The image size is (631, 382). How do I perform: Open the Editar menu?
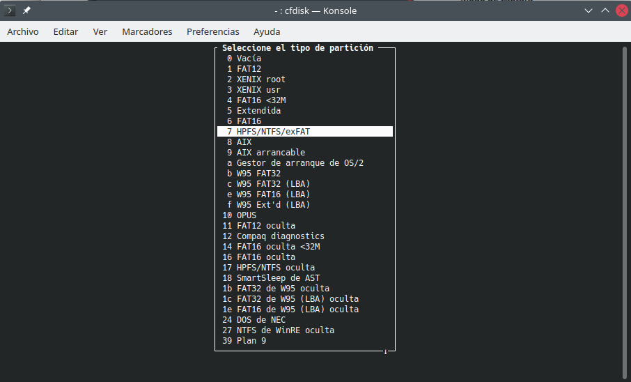click(x=65, y=31)
